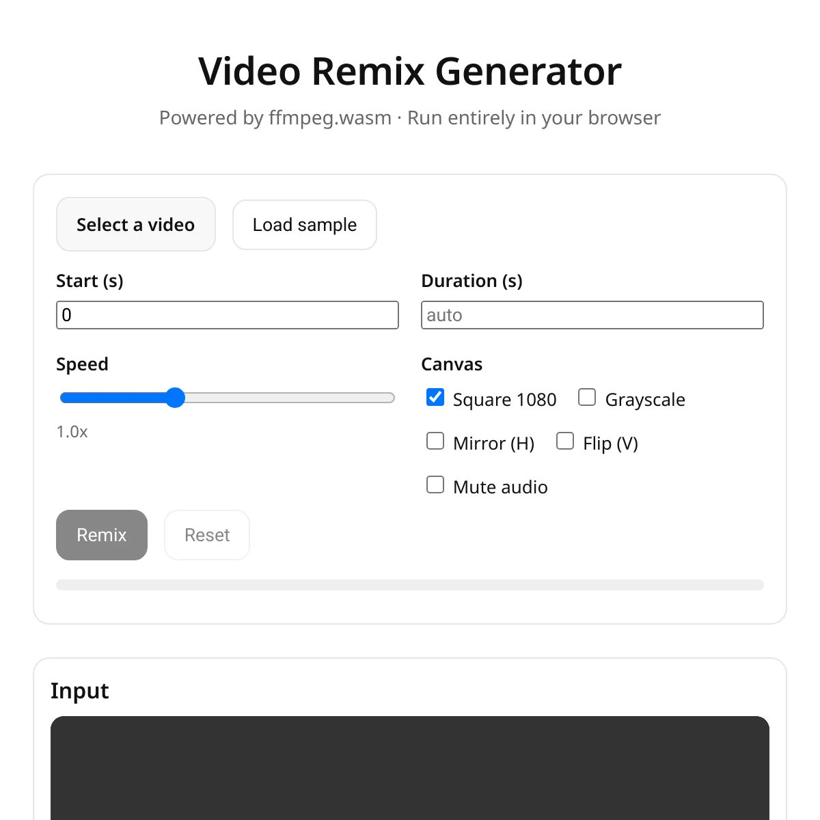
Task: Check the Mute audio option
Action: [435, 485]
